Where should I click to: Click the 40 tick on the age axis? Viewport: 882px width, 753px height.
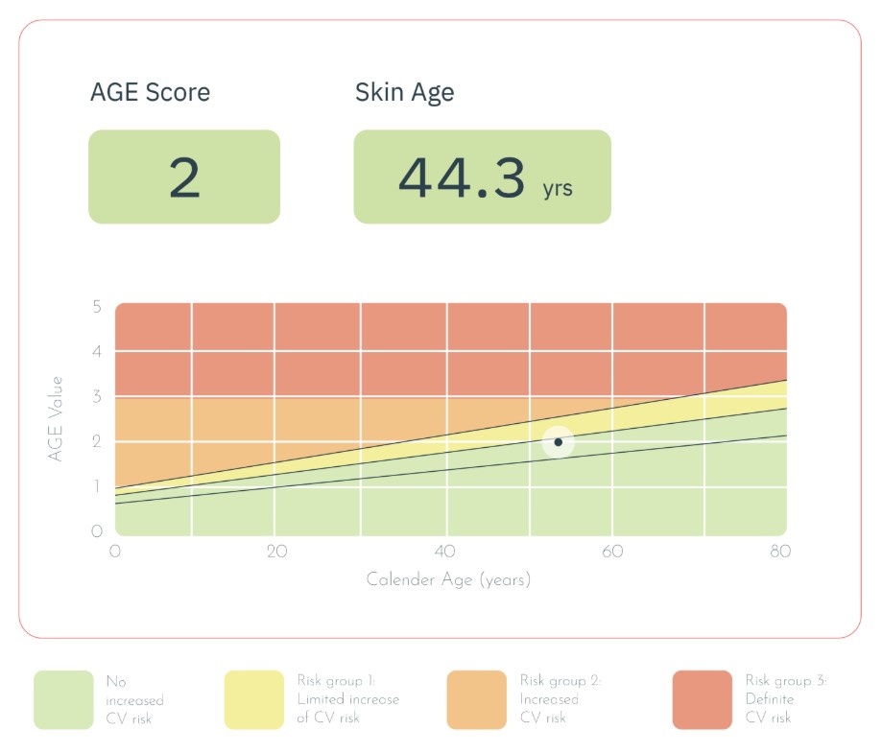pyautogui.click(x=445, y=552)
